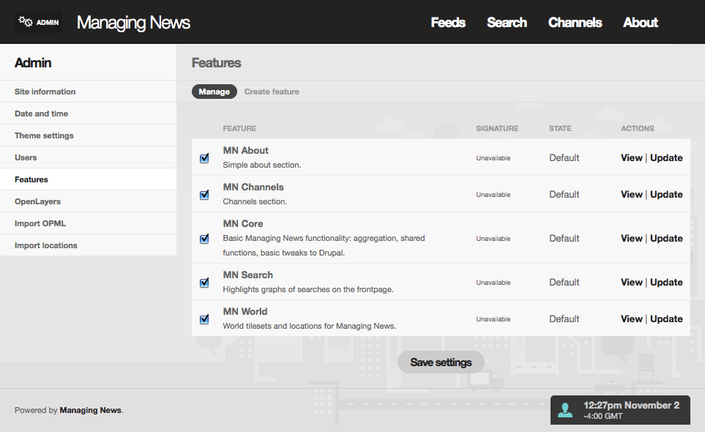Open Site information settings
This screenshot has height=432, width=705.
88,92
